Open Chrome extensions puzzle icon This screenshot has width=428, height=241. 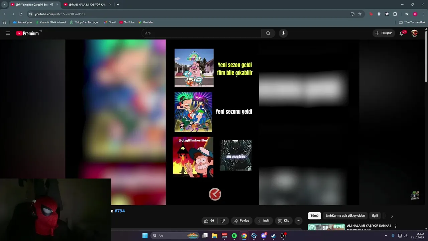[395, 14]
